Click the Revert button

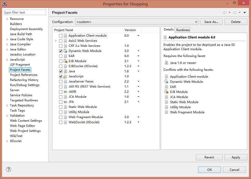[209, 157]
